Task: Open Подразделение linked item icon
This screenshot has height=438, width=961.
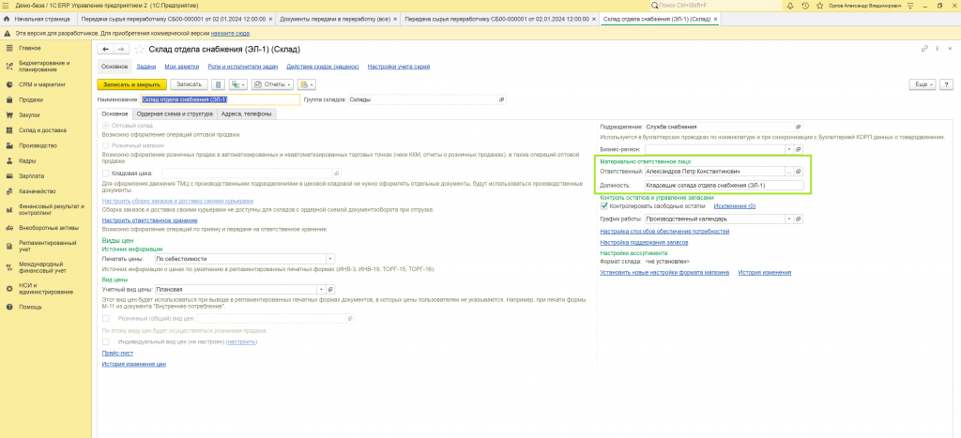Action: point(798,127)
